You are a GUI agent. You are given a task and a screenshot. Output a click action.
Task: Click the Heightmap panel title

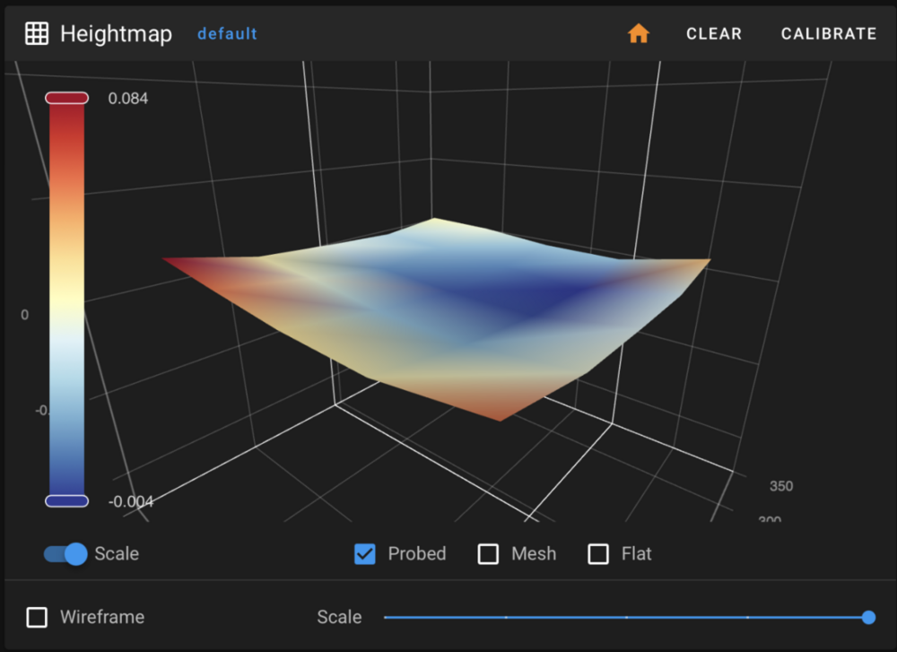click(x=116, y=34)
